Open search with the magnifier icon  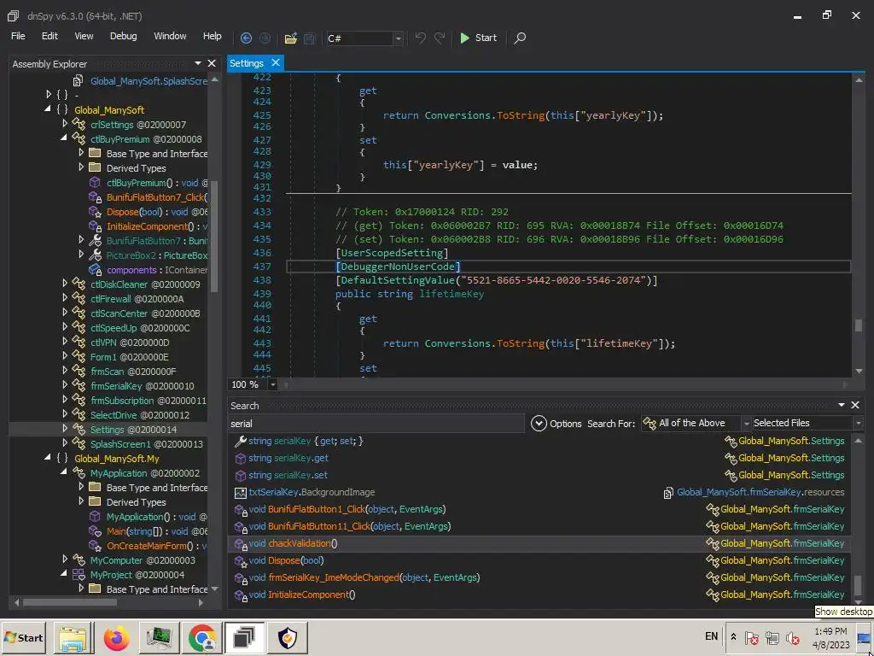pos(520,38)
